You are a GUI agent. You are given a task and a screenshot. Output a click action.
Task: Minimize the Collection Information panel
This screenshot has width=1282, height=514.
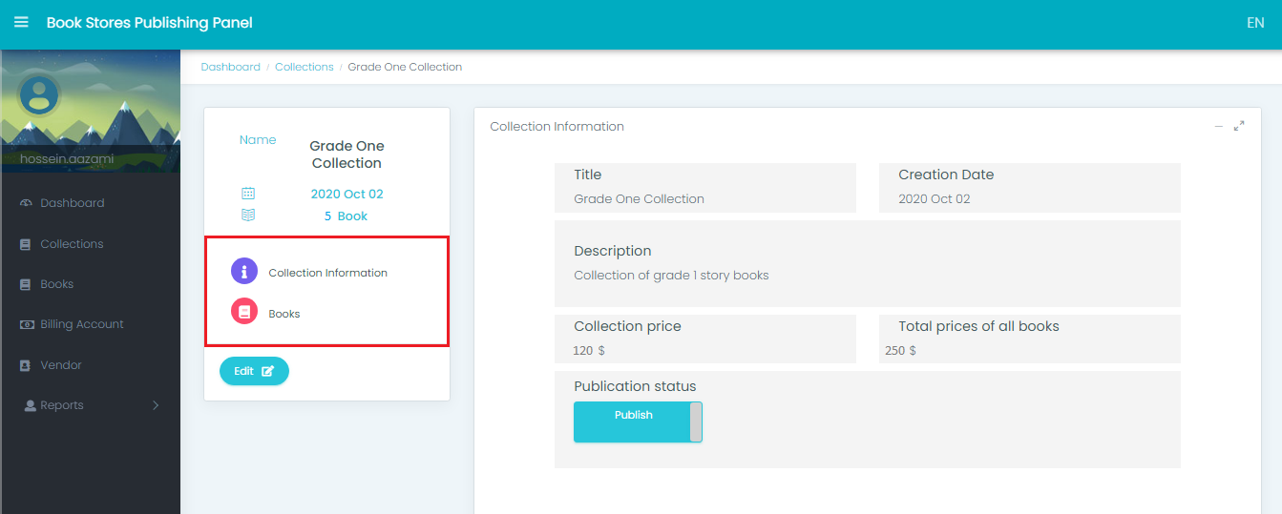point(1218,126)
